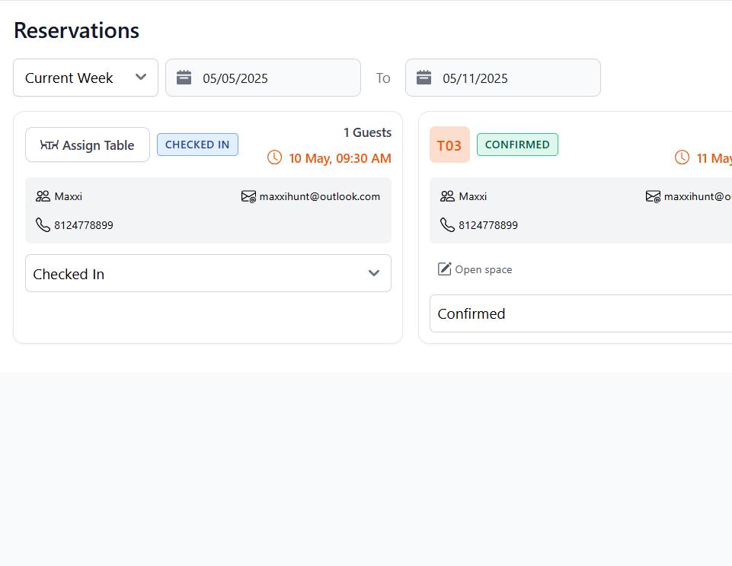Click the guests icon beside Maxxi in first card
732x566 pixels.
click(43, 196)
